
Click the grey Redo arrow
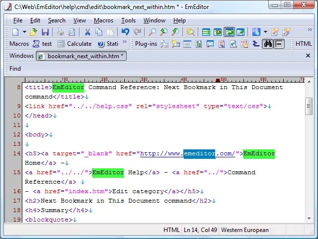pos(137,32)
